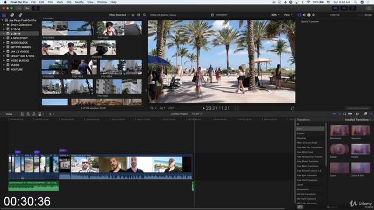Image resolution: width=374 pixels, height=210 pixels.
Task: Expand the A NEW EVENT event
Action: pyautogui.click(x=4, y=38)
